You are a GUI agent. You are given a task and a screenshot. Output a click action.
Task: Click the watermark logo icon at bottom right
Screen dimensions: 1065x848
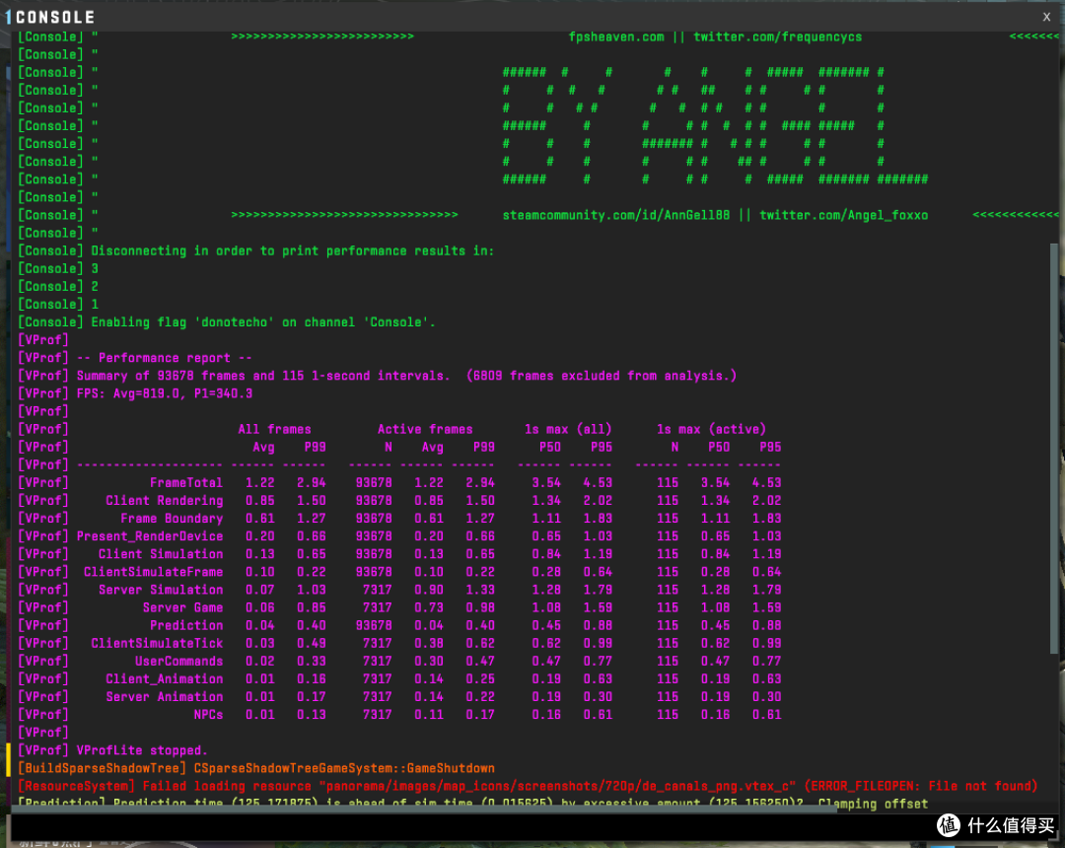949,825
